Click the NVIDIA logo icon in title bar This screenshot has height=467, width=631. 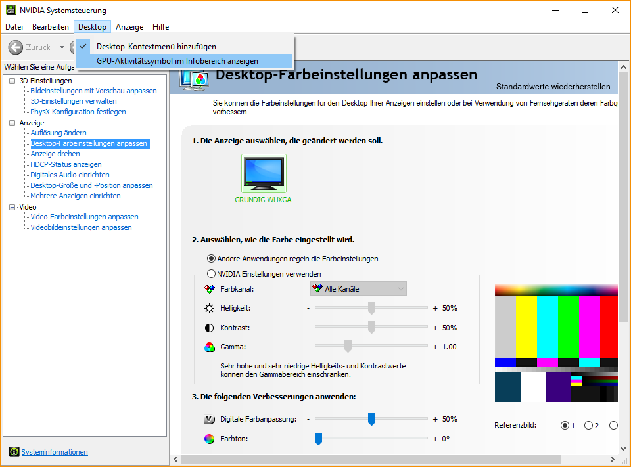click(x=11, y=10)
